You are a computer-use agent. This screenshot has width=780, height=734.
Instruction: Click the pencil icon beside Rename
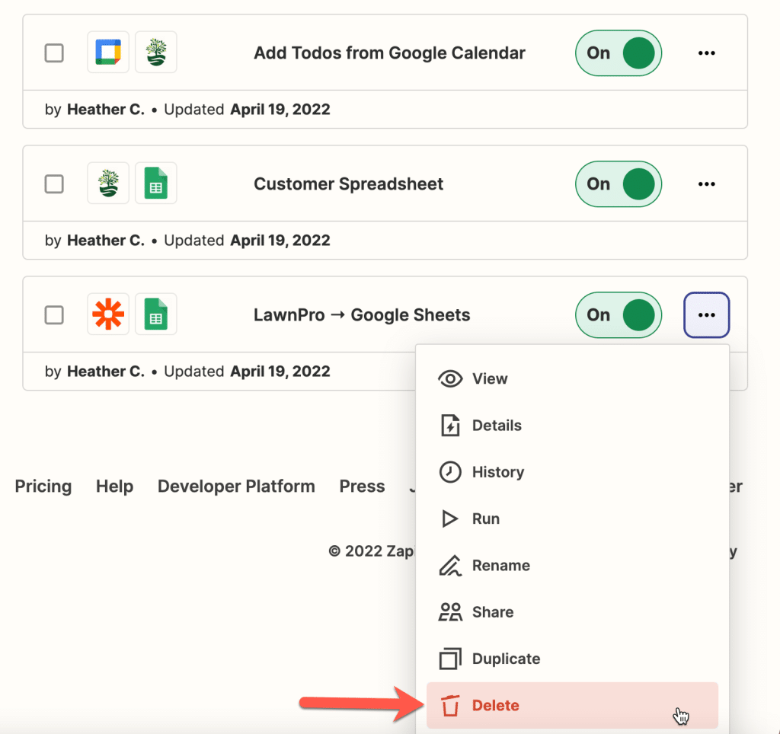point(450,566)
